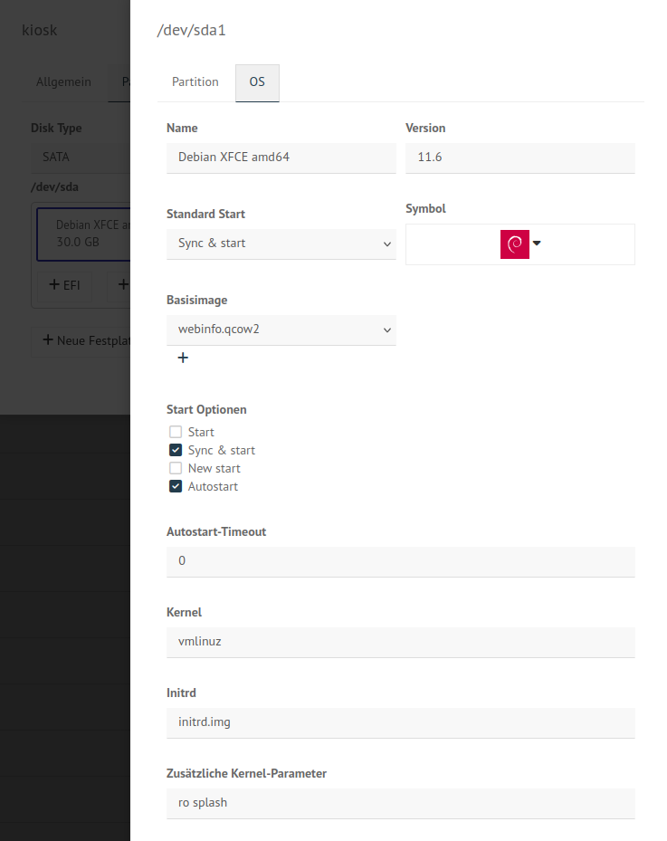
Task: Click the Name field with Debian XFCE amd64
Action: tap(281, 158)
